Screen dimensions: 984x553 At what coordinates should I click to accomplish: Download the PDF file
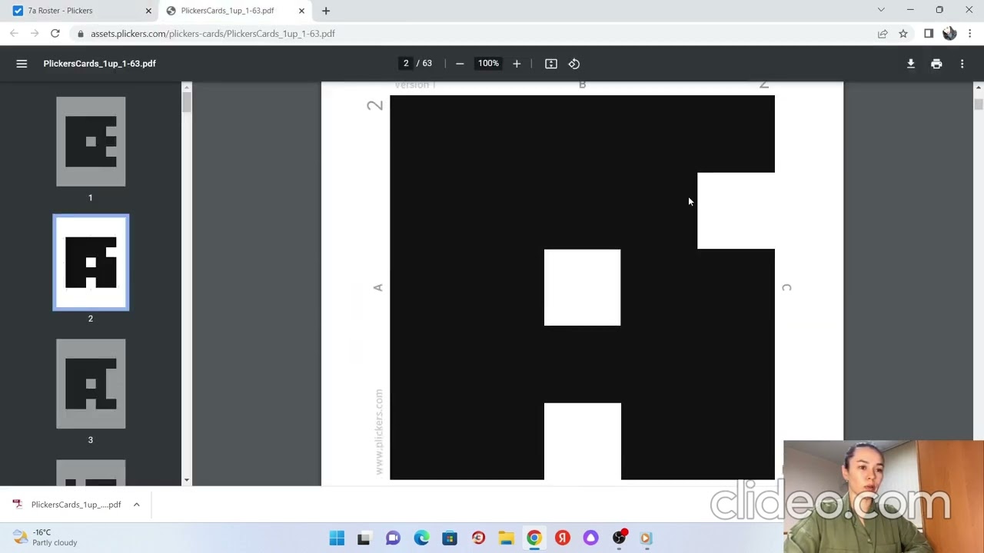click(911, 64)
